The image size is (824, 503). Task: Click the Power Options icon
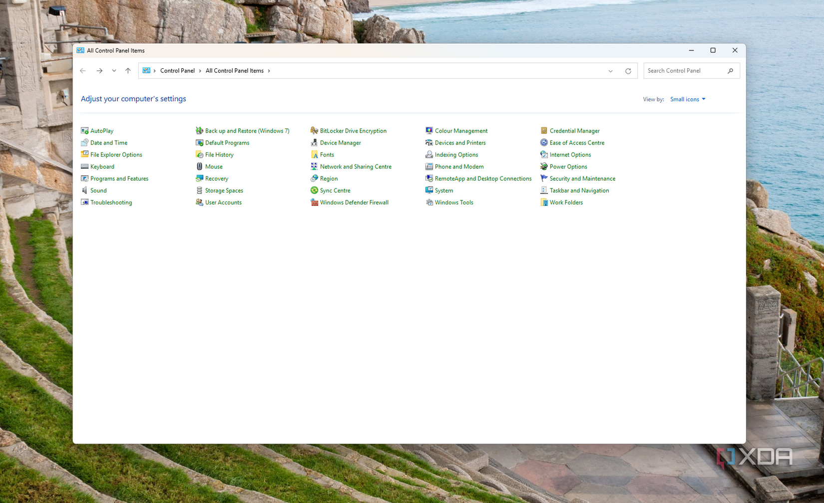tap(544, 167)
